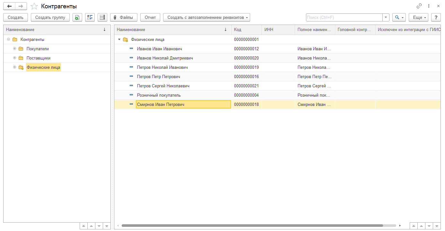Collapse Физические лица group in right list

pos(119,39)
